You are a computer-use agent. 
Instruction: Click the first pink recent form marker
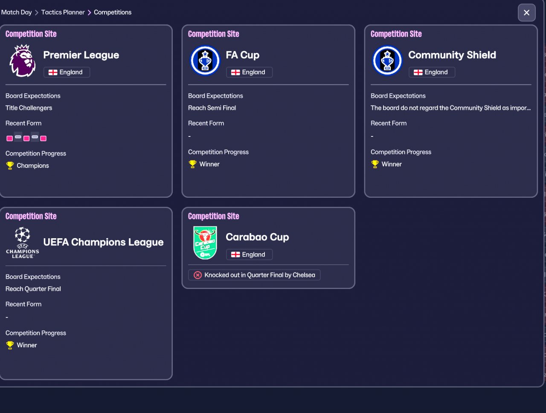pos(9,138)
